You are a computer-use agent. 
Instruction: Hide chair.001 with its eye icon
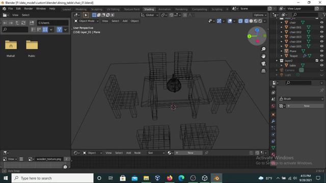point(321,27)
